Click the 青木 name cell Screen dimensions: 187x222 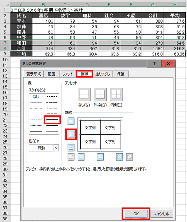21,21
